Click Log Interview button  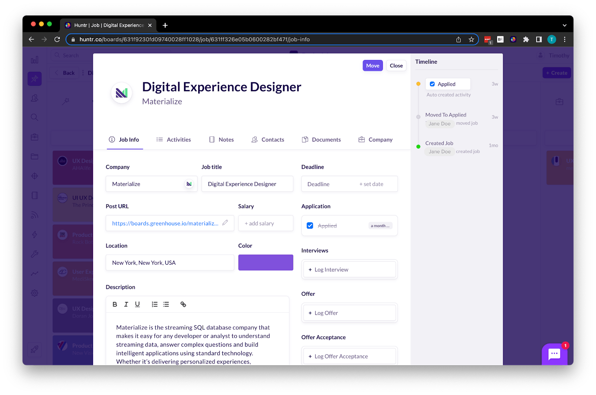click(349, 270)
